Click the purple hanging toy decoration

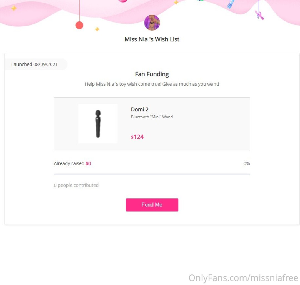click(x=259, y=15)
